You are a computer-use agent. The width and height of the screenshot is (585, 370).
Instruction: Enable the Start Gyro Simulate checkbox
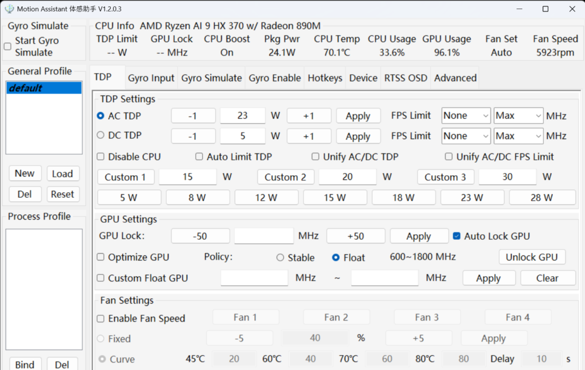click(7, 47)
